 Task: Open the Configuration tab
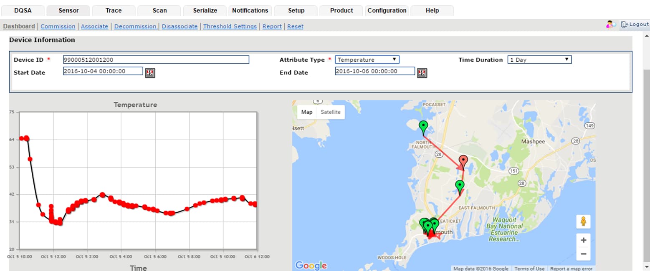[387, 10]
